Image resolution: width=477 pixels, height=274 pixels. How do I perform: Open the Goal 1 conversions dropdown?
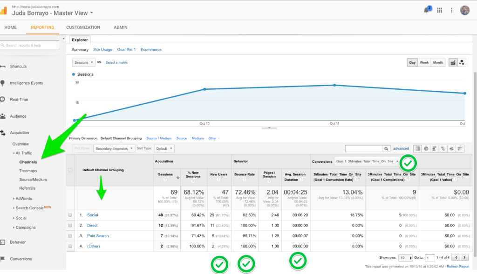coord(367,161)
